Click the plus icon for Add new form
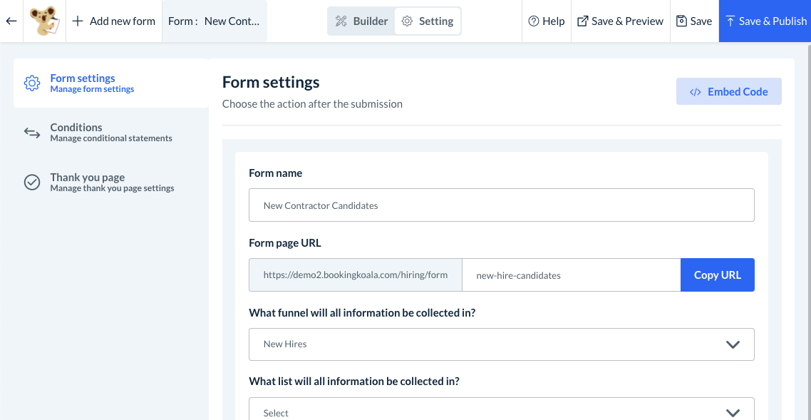 78,21
